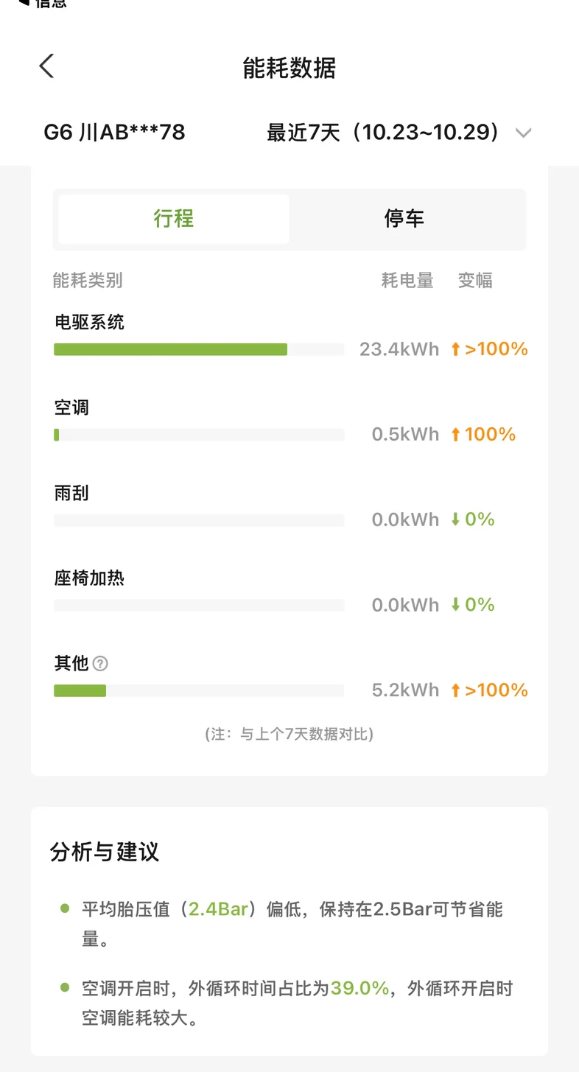Tap the orange up arrow for 电驱系统
Screen dimensions: 579x1072
point(455,349)
